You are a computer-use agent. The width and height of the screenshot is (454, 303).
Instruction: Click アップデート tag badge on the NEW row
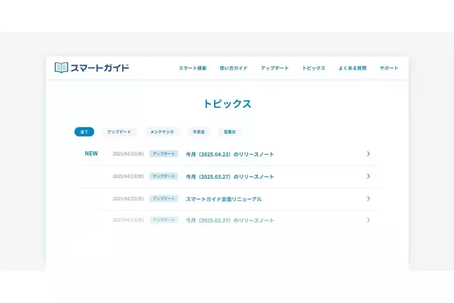[x=164, y=154]
